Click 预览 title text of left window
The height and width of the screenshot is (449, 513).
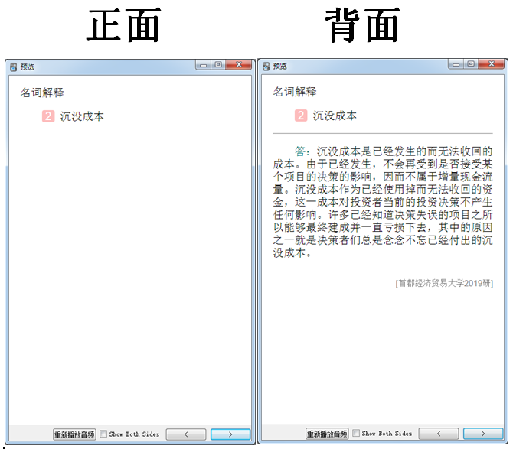pyautogui.click(x=27, y=67)
